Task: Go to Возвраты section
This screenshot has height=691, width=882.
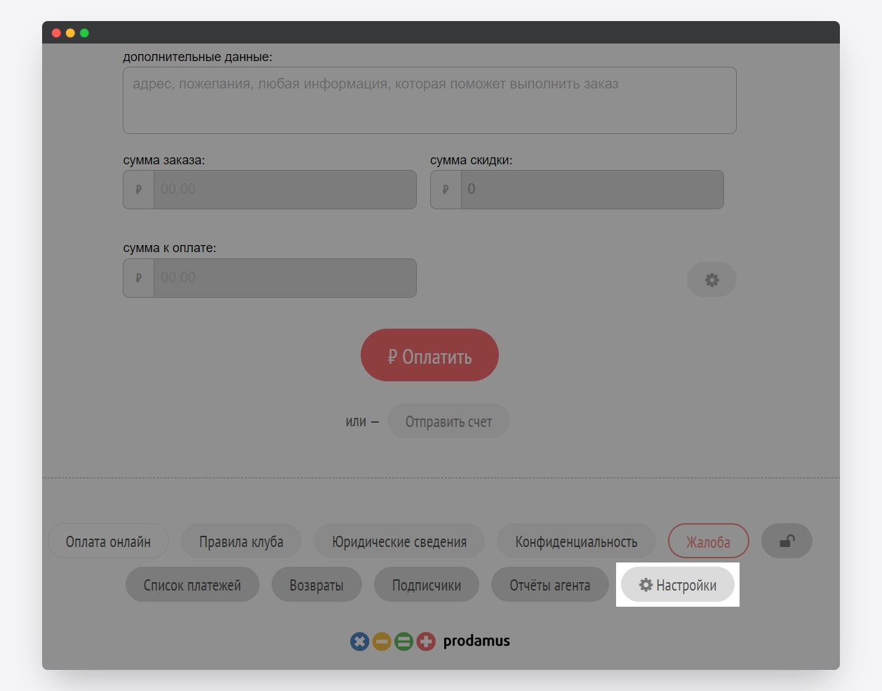Action: pyautogui.click(x=316, y=585)
